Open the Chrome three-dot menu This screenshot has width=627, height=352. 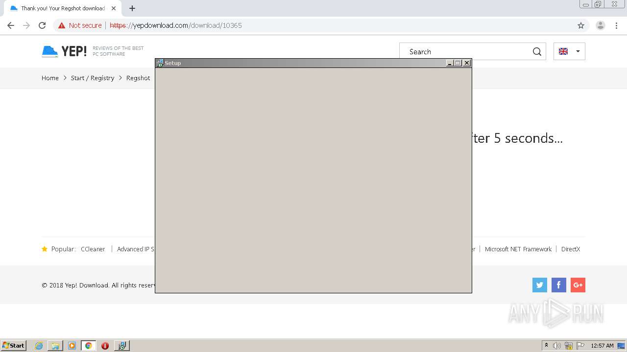(x=616, y=25)
